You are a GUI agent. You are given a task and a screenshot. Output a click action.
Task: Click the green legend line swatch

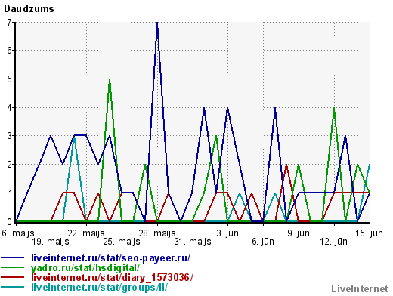[x=13, y=267]
